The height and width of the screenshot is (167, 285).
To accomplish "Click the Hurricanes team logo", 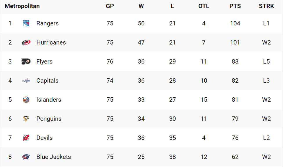I will coord(26,42).
